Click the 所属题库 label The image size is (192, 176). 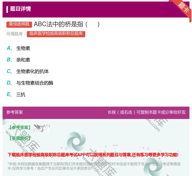click(x=16, y=34)
